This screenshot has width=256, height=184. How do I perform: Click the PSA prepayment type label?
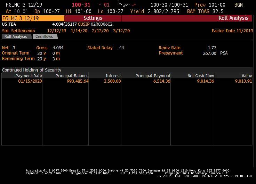point(224,53)
